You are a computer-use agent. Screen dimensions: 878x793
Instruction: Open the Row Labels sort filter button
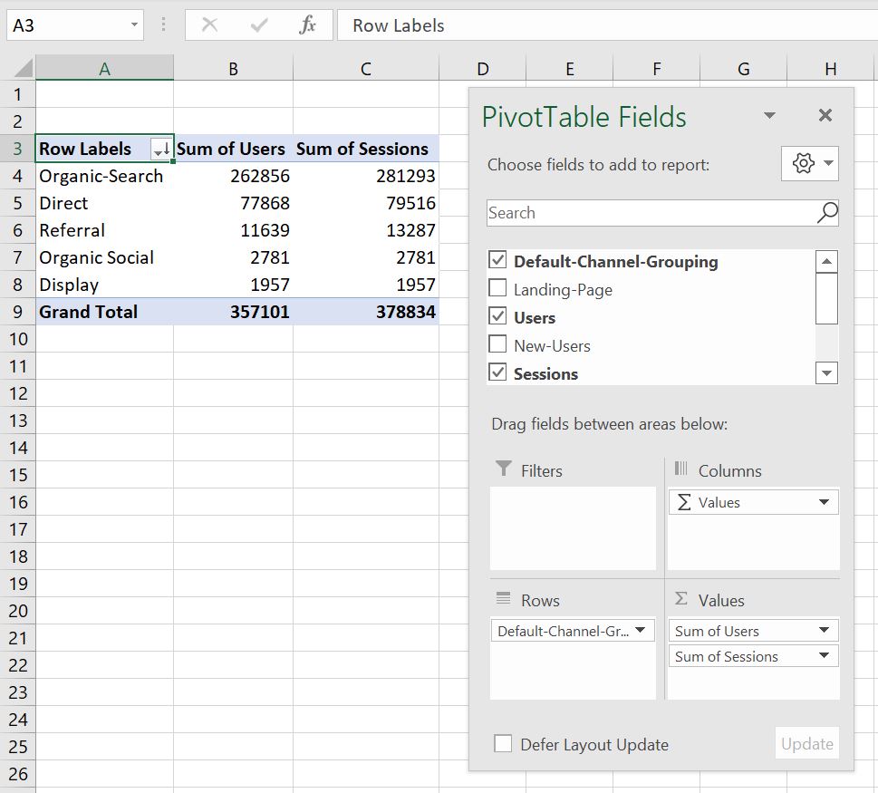pyautogui.click(x=162, y=150)
